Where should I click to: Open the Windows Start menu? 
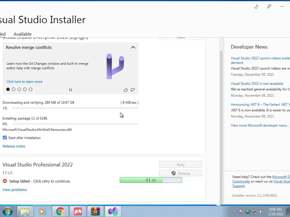click(x=7, y=211)
